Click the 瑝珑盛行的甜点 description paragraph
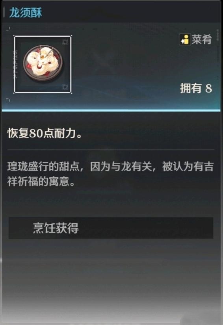 (x=110, y=174)
